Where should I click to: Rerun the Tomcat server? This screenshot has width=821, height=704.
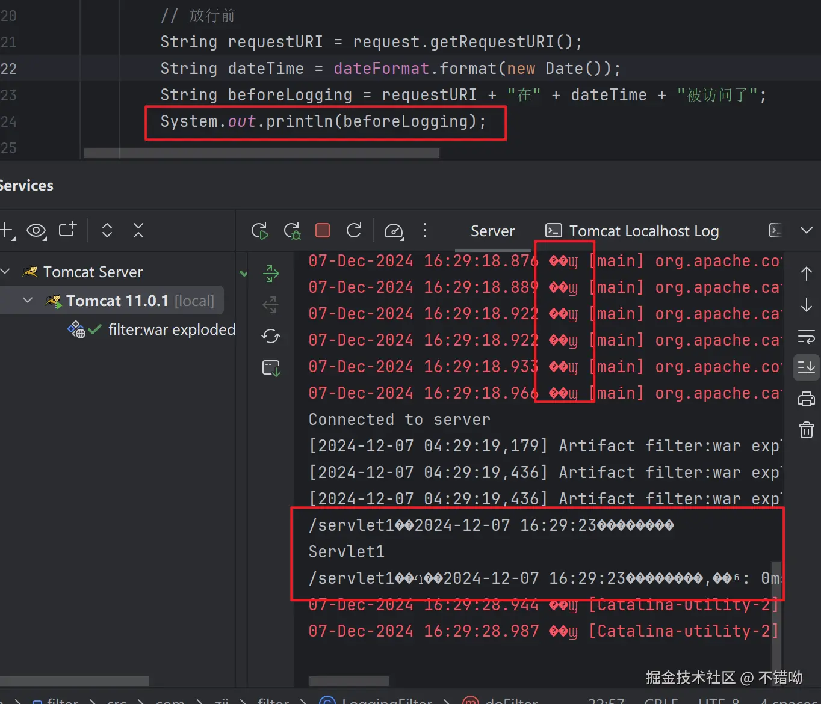pos(260,231)
